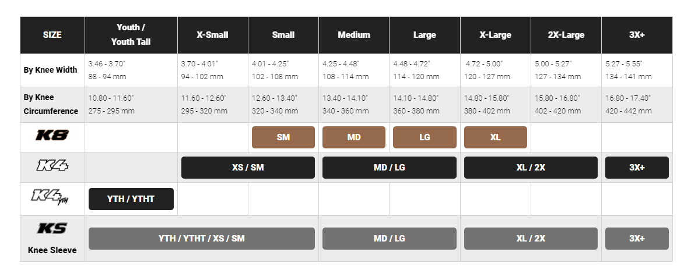The image size is (691, 277).
Task: Pick the brown K8 XL size button
Action: [495, 137]
